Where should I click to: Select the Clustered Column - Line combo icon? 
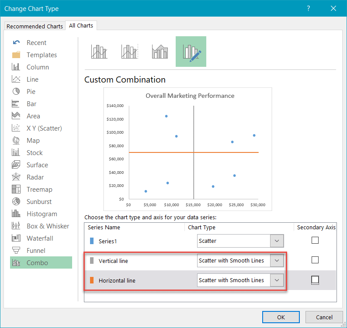(99, 52)
